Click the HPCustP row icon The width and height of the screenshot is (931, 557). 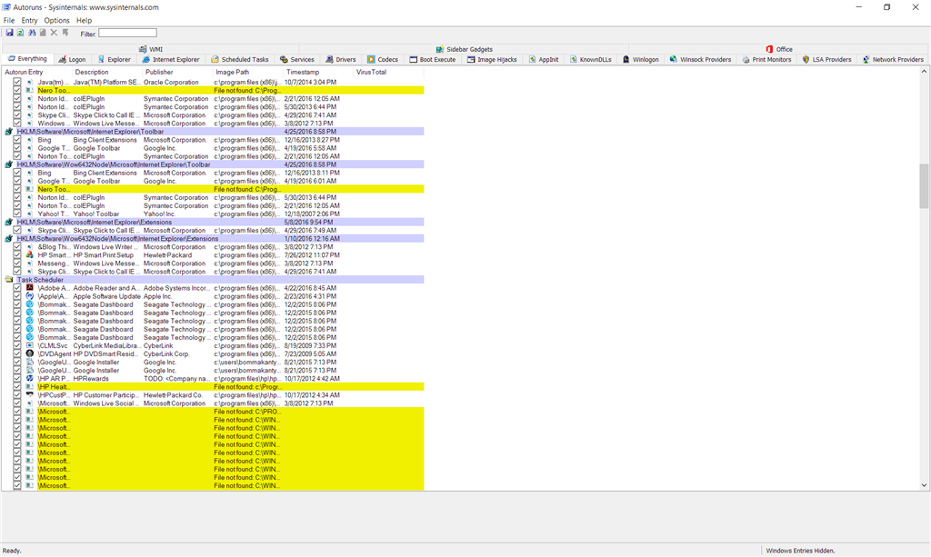[30, 395]
